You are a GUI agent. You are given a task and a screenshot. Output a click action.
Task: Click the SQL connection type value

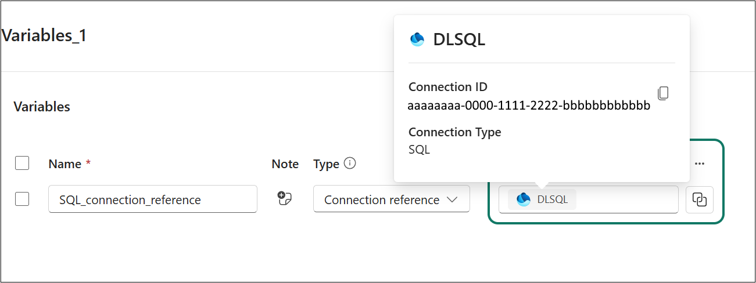[x=419, y=150]
